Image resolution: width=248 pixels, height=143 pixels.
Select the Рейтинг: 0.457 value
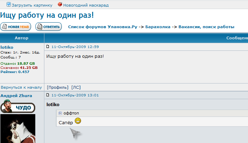(x=15, y=72)
